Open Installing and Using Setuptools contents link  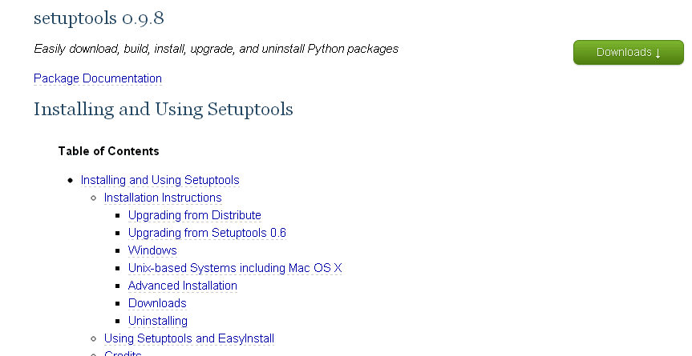[160, 180]
